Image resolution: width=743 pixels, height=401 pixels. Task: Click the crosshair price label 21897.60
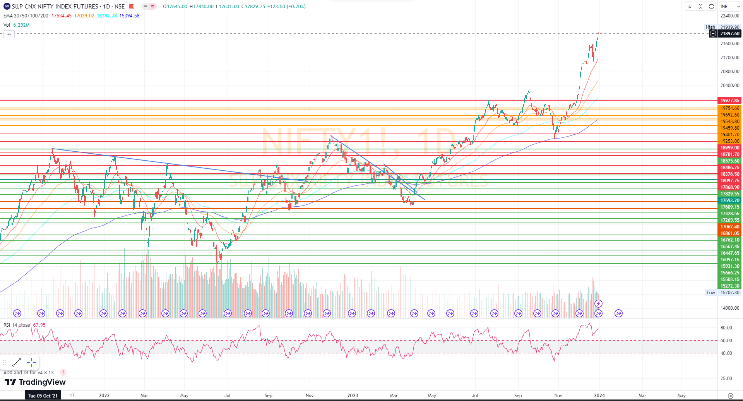pyautogui.click(x=730, y=34)
